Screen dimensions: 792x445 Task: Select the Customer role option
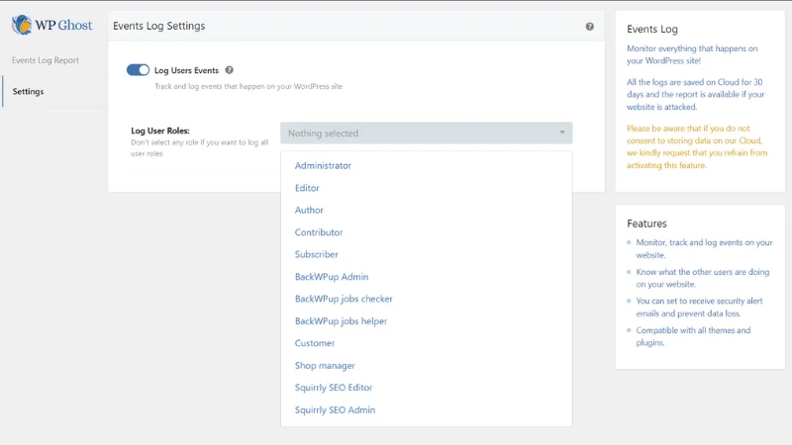(315, 343)
